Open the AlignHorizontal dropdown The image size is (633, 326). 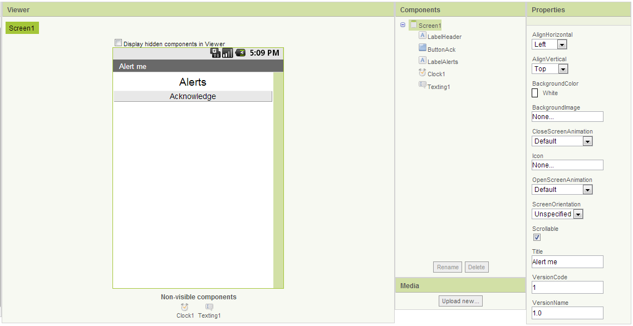pyautogui.click(x=550, y=45)
